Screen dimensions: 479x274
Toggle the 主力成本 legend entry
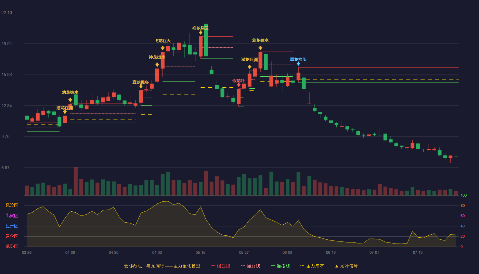point(312,266)
